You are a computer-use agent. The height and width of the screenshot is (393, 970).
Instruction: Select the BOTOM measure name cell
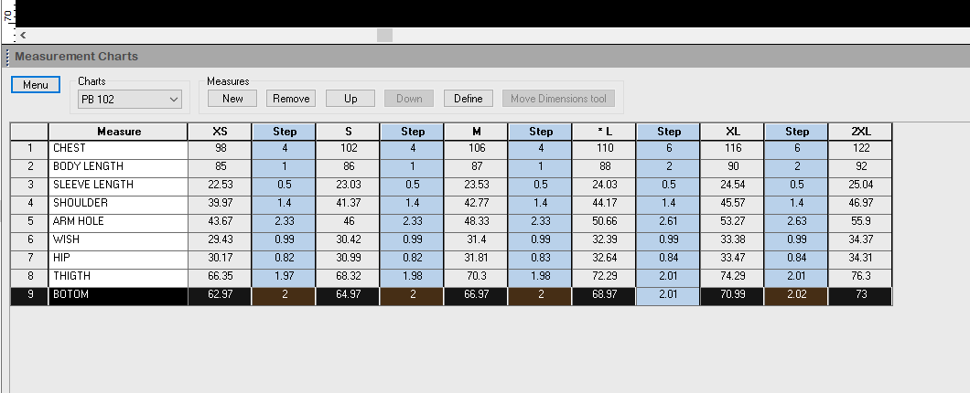(117, 296)
